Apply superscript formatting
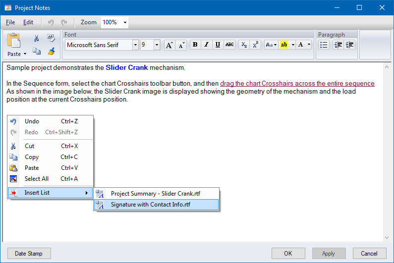Viewport: 394px width, 263px height. [255, 45]
